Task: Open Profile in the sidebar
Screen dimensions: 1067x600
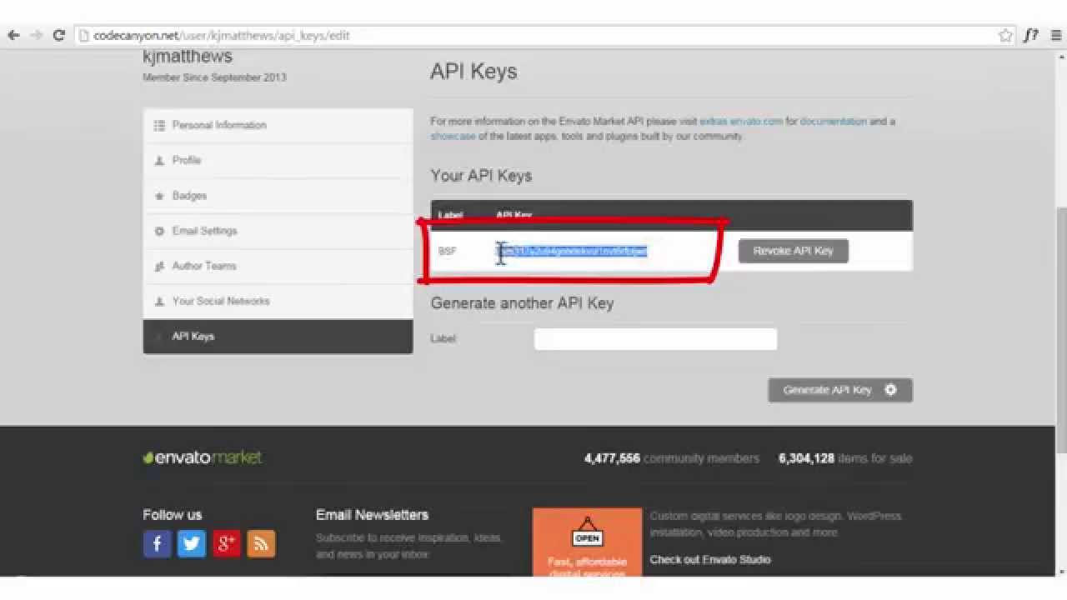Action: [278, 160]
